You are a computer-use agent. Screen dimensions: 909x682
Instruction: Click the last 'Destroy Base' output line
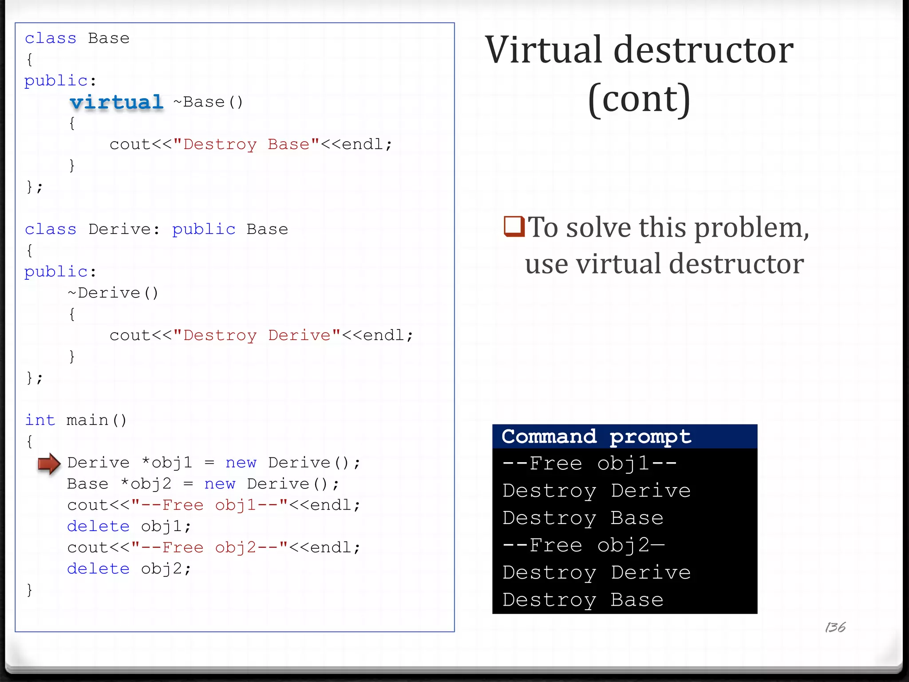pyautogui.click(x=583, y=600)
